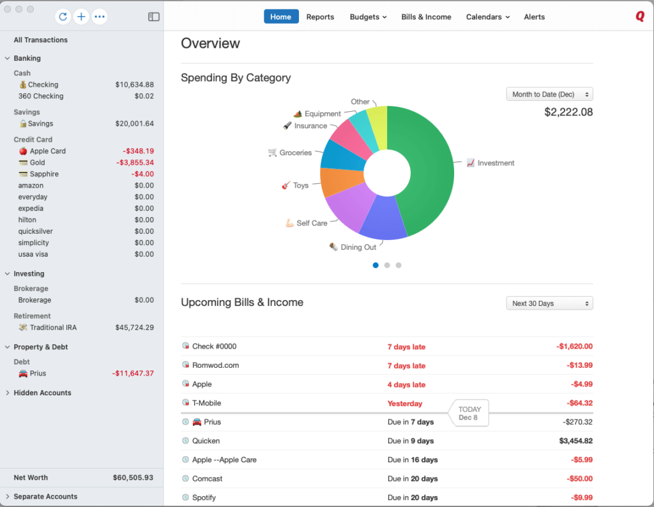Click the plus icon to add a transaction

(81, 17)
